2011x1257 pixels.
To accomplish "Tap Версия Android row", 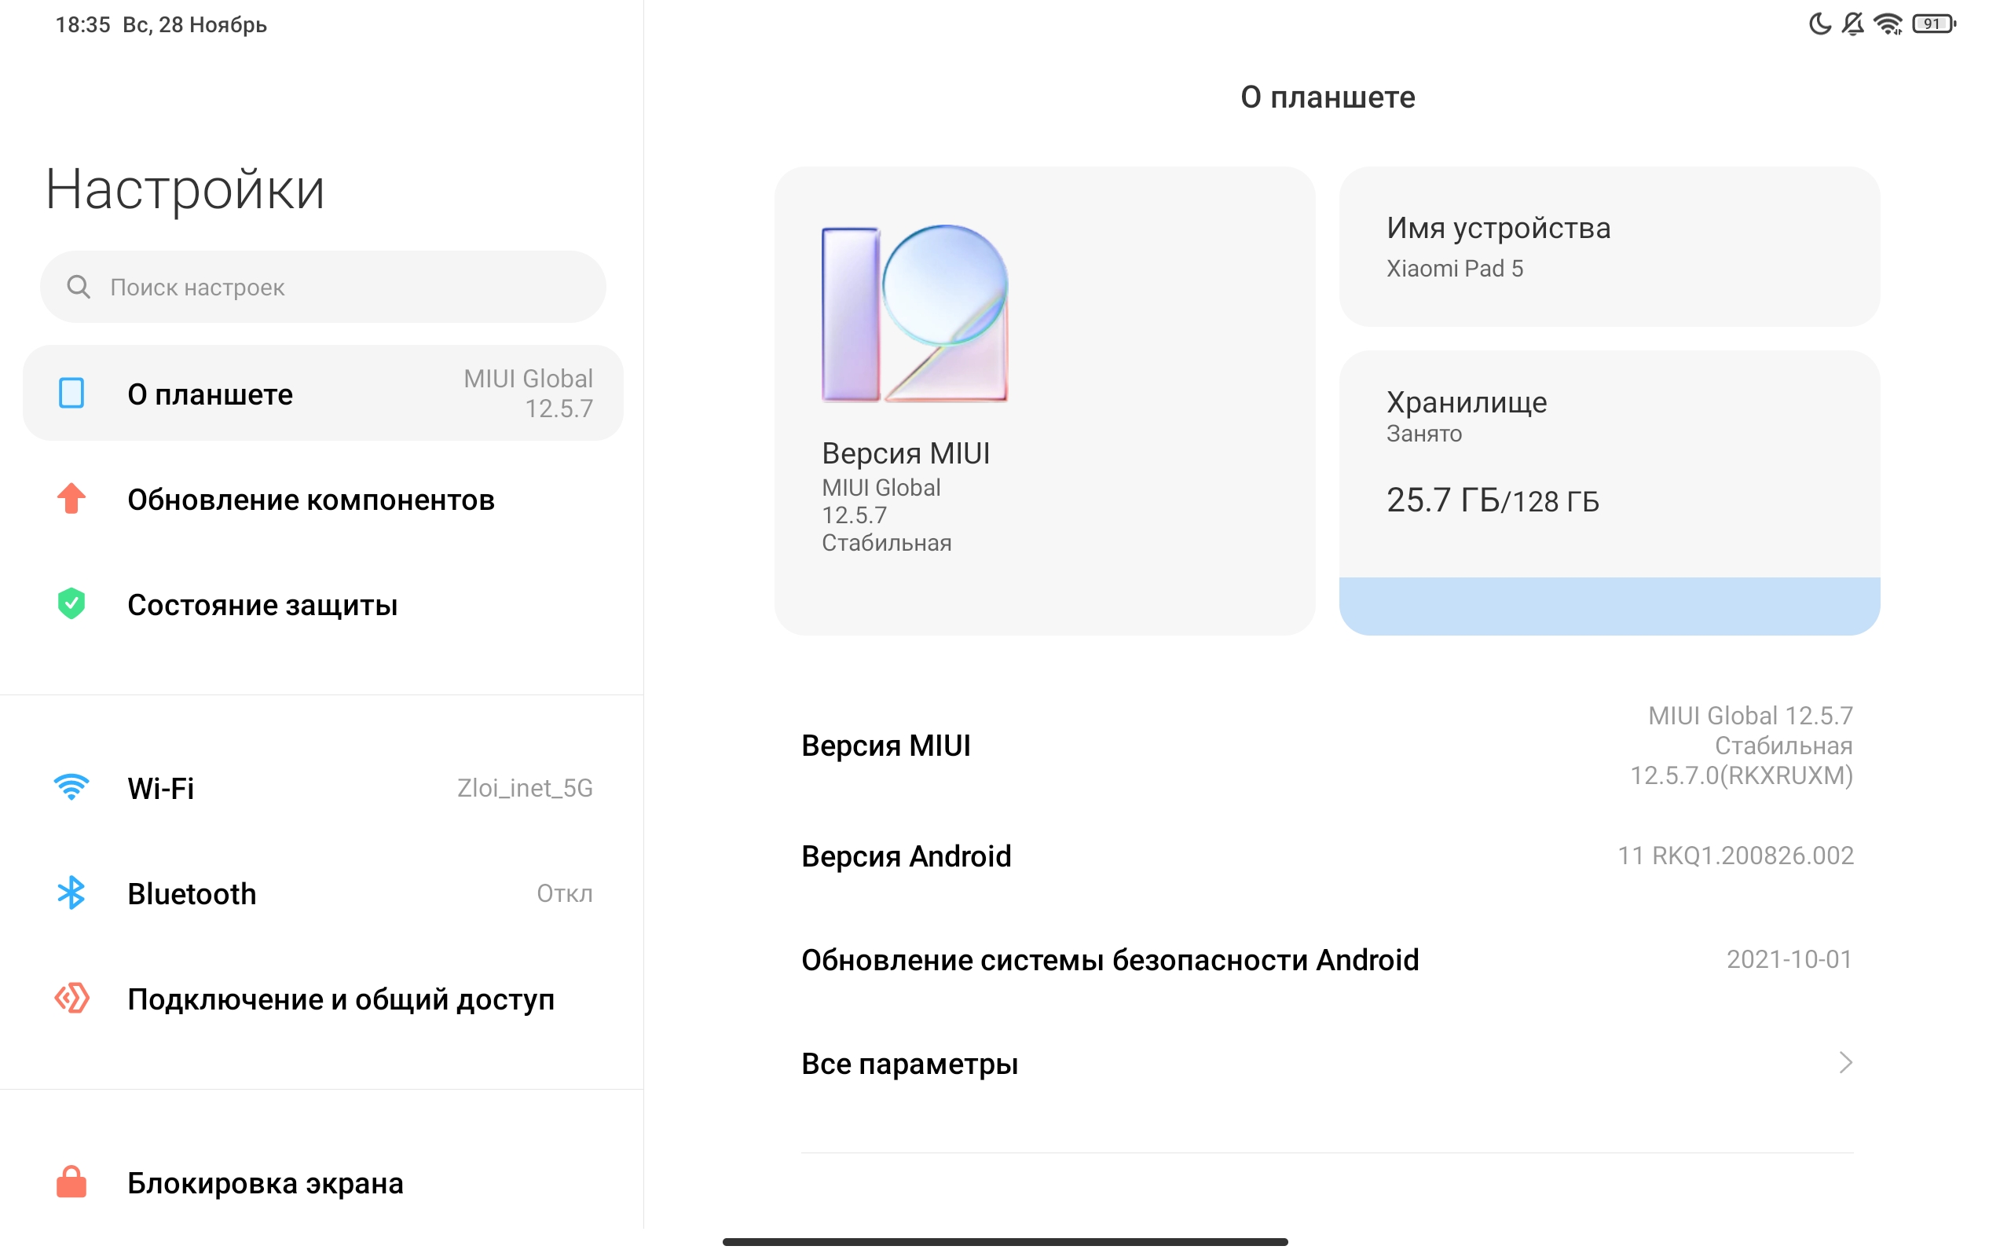I will (x=1326, y=856).
